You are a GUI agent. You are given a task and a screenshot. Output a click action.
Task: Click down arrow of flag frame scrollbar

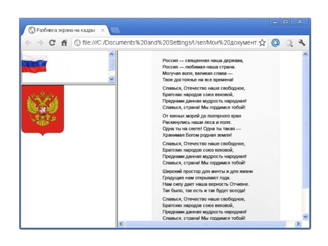pos(112,79)
